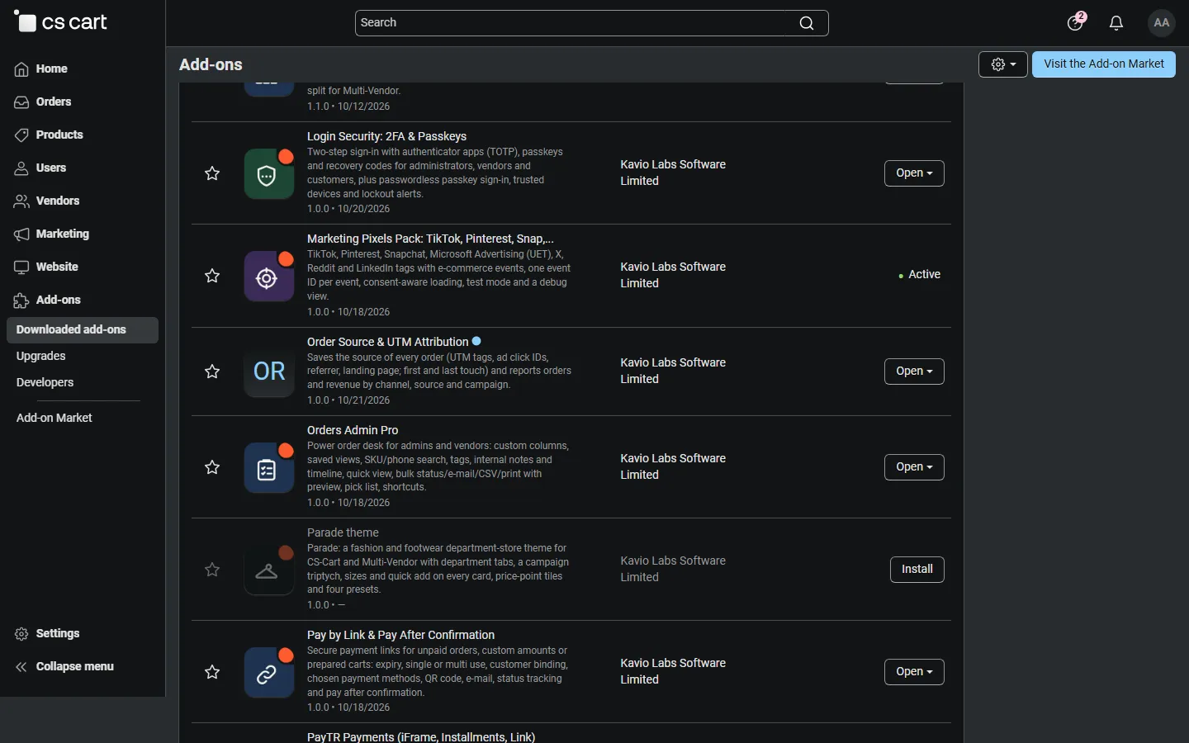This screenshot has width=1189, height=743.
Task: Click the Orders Admin Pro clipboard icon
Action: point(269,467)
